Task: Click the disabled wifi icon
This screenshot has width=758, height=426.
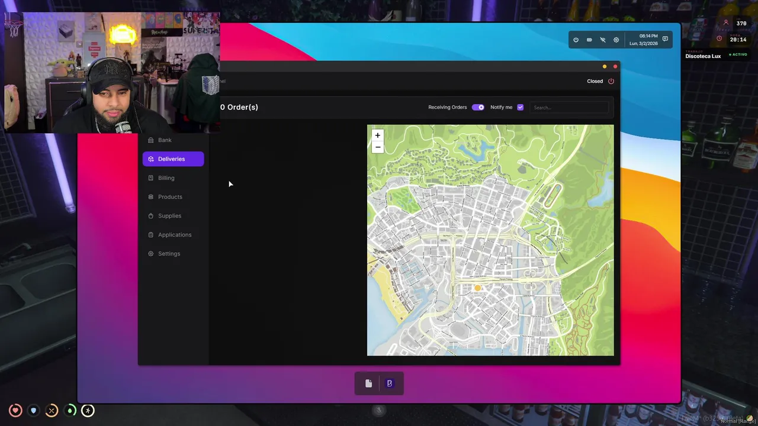Action: tap(603, 40)
